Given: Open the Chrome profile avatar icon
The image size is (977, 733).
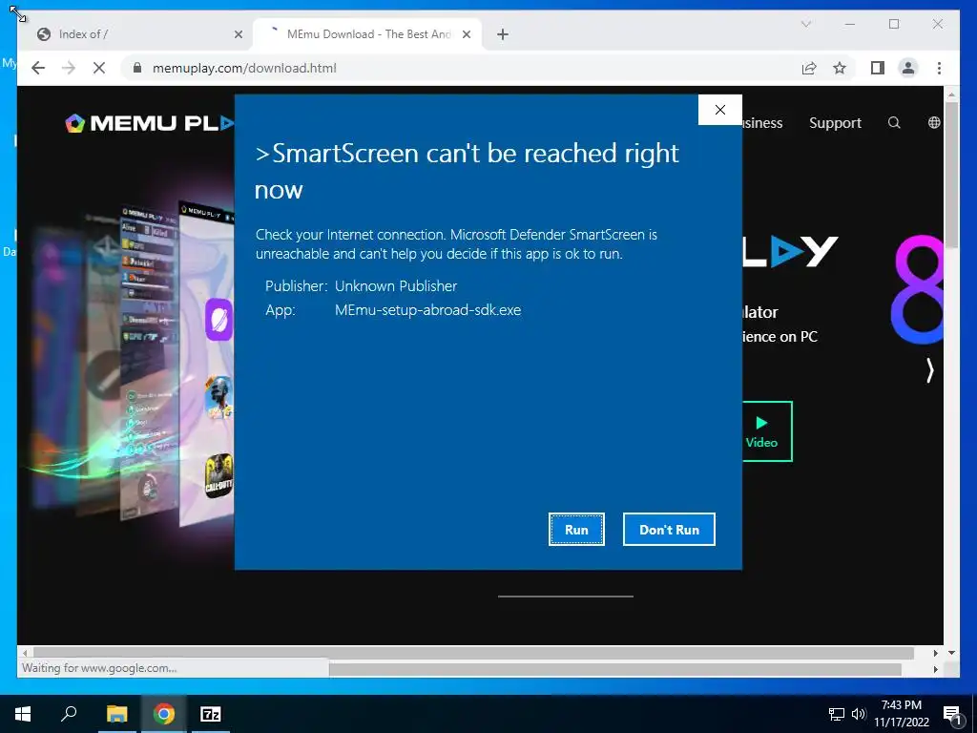Looking at the screenshot, I should click(908, 68).
